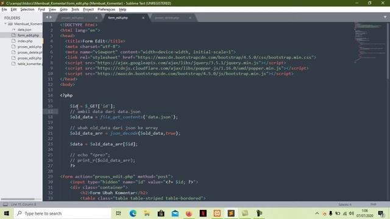The image size is (390, 219).
Task: Click the FOLDERS sidebar heading
Action: [x=12, y=18]
